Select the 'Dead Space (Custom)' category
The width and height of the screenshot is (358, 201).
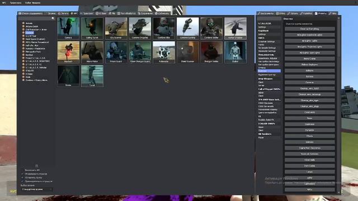pyautogui.click(x=35, y=39)
